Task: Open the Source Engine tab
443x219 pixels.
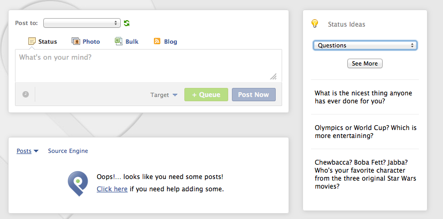Action: tap(68, 151)
